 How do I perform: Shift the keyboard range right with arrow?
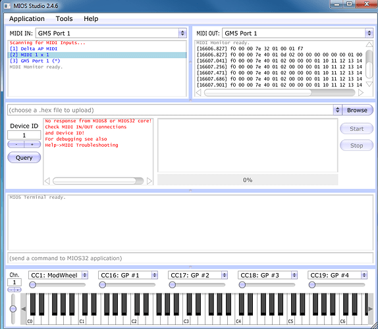[371, 309]
